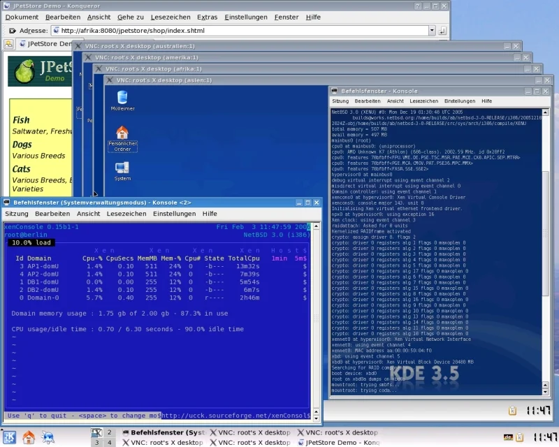Click the Mülleimer trash icon in VNC desktop

tap(122, 101)
